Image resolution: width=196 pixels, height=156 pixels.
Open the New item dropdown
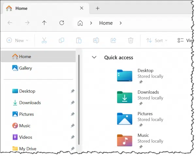tap(18, 40)
